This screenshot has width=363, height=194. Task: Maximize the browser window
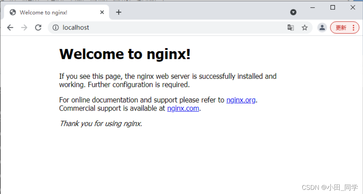tap(333, 8)
